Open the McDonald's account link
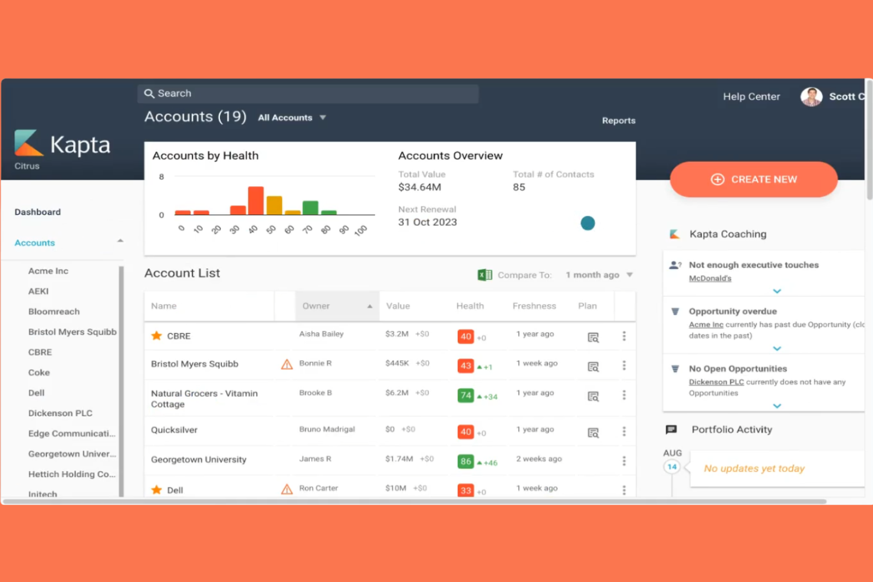The image size is (873, 582). coord(710,278)
